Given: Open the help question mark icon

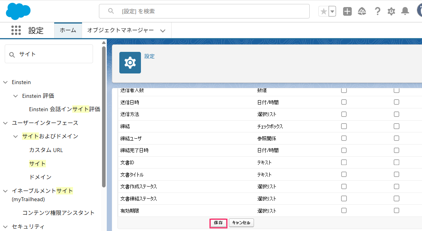Looking at the screenshot, I should point(377,11).
